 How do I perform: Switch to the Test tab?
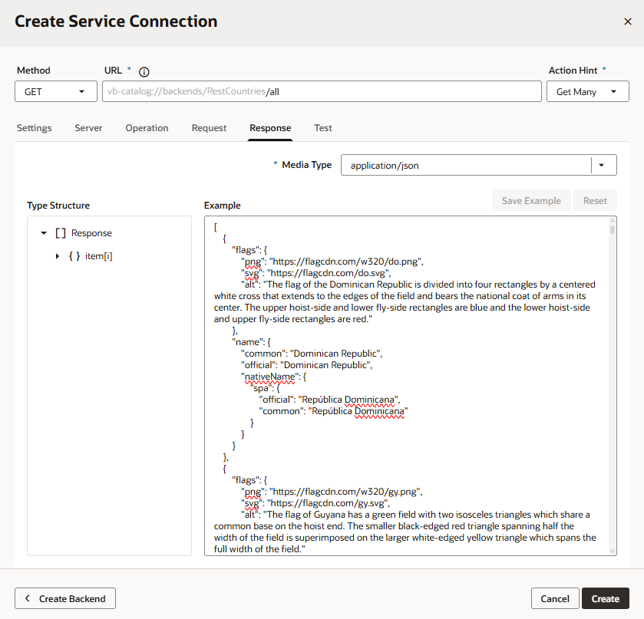323,128
